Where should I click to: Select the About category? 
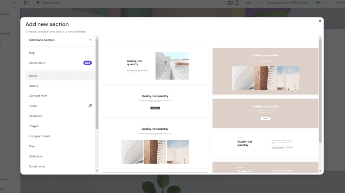pyautogui.click(x=60, y=76)
